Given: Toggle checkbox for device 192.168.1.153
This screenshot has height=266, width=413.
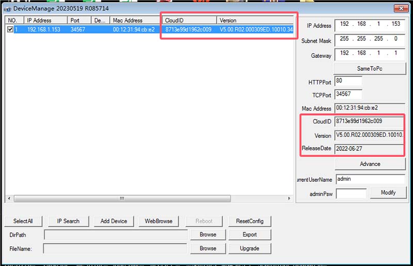Looking at the screenshot, I should click(10, 29).
